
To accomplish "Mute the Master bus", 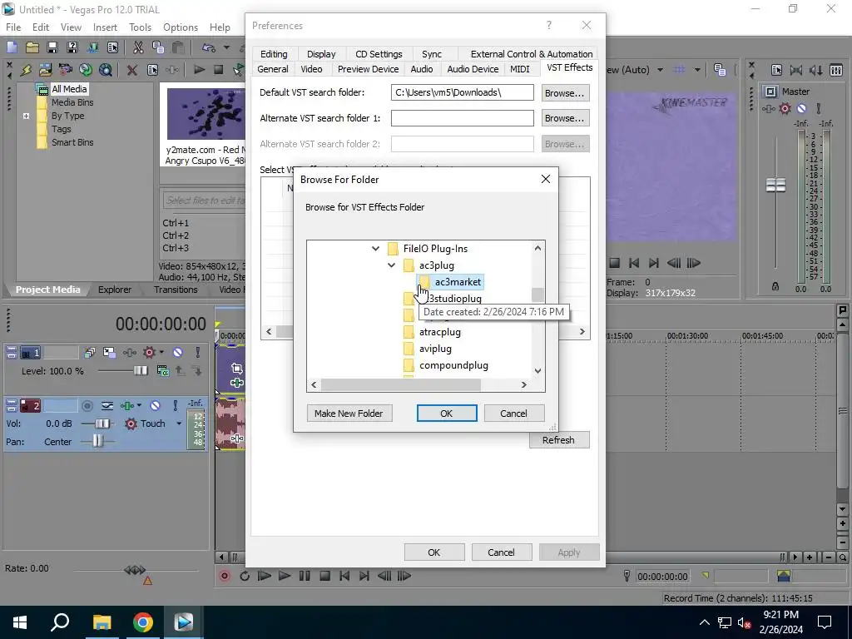I will tap(801, 109).
